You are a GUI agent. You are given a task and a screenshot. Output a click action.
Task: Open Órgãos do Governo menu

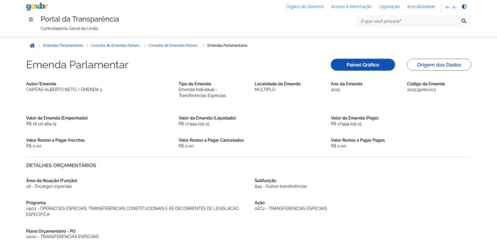(305, 7)
